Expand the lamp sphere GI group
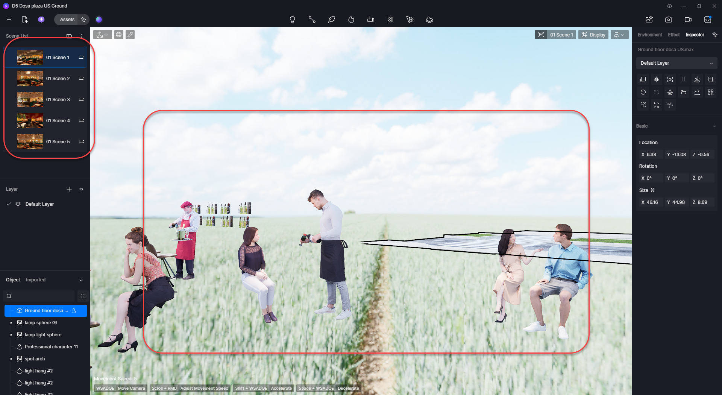This screenshot has width=722, height=395. pos(11,323)
